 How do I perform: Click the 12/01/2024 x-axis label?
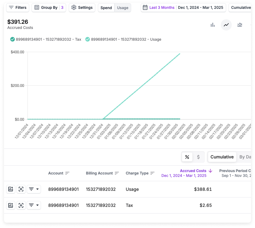coord(22,131)
